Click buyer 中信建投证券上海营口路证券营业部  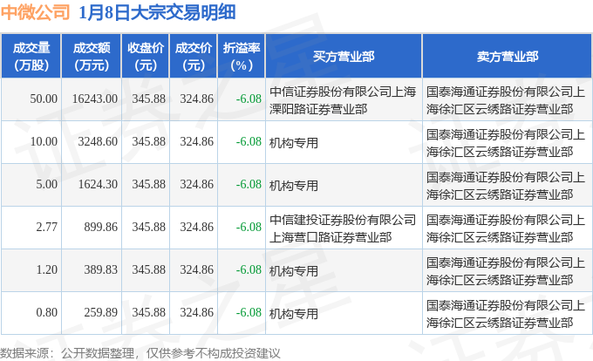pyautogui.click(x=344, y=228)
